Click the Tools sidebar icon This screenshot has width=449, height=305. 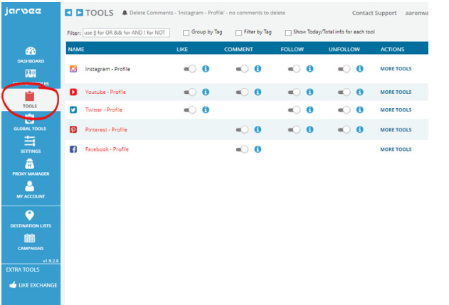click(30, 96)
